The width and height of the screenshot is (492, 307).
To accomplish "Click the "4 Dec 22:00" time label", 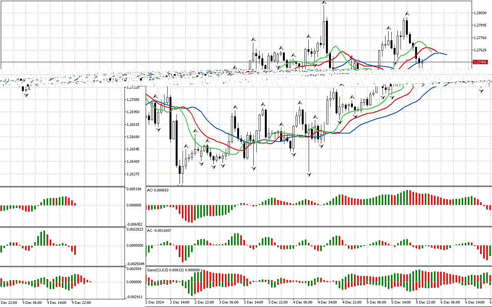I will [x=352, y=302].
